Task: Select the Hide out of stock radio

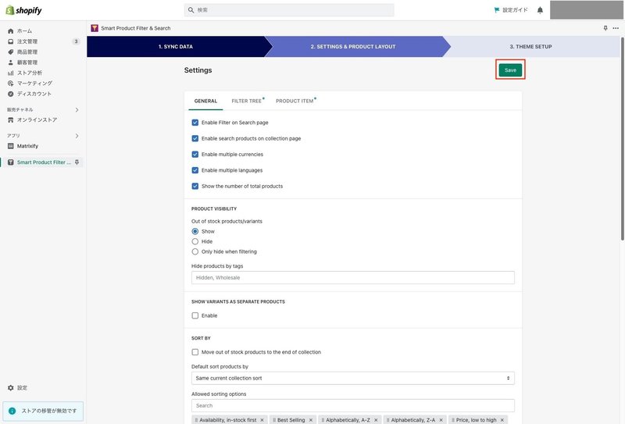Action: pos(195,241)
